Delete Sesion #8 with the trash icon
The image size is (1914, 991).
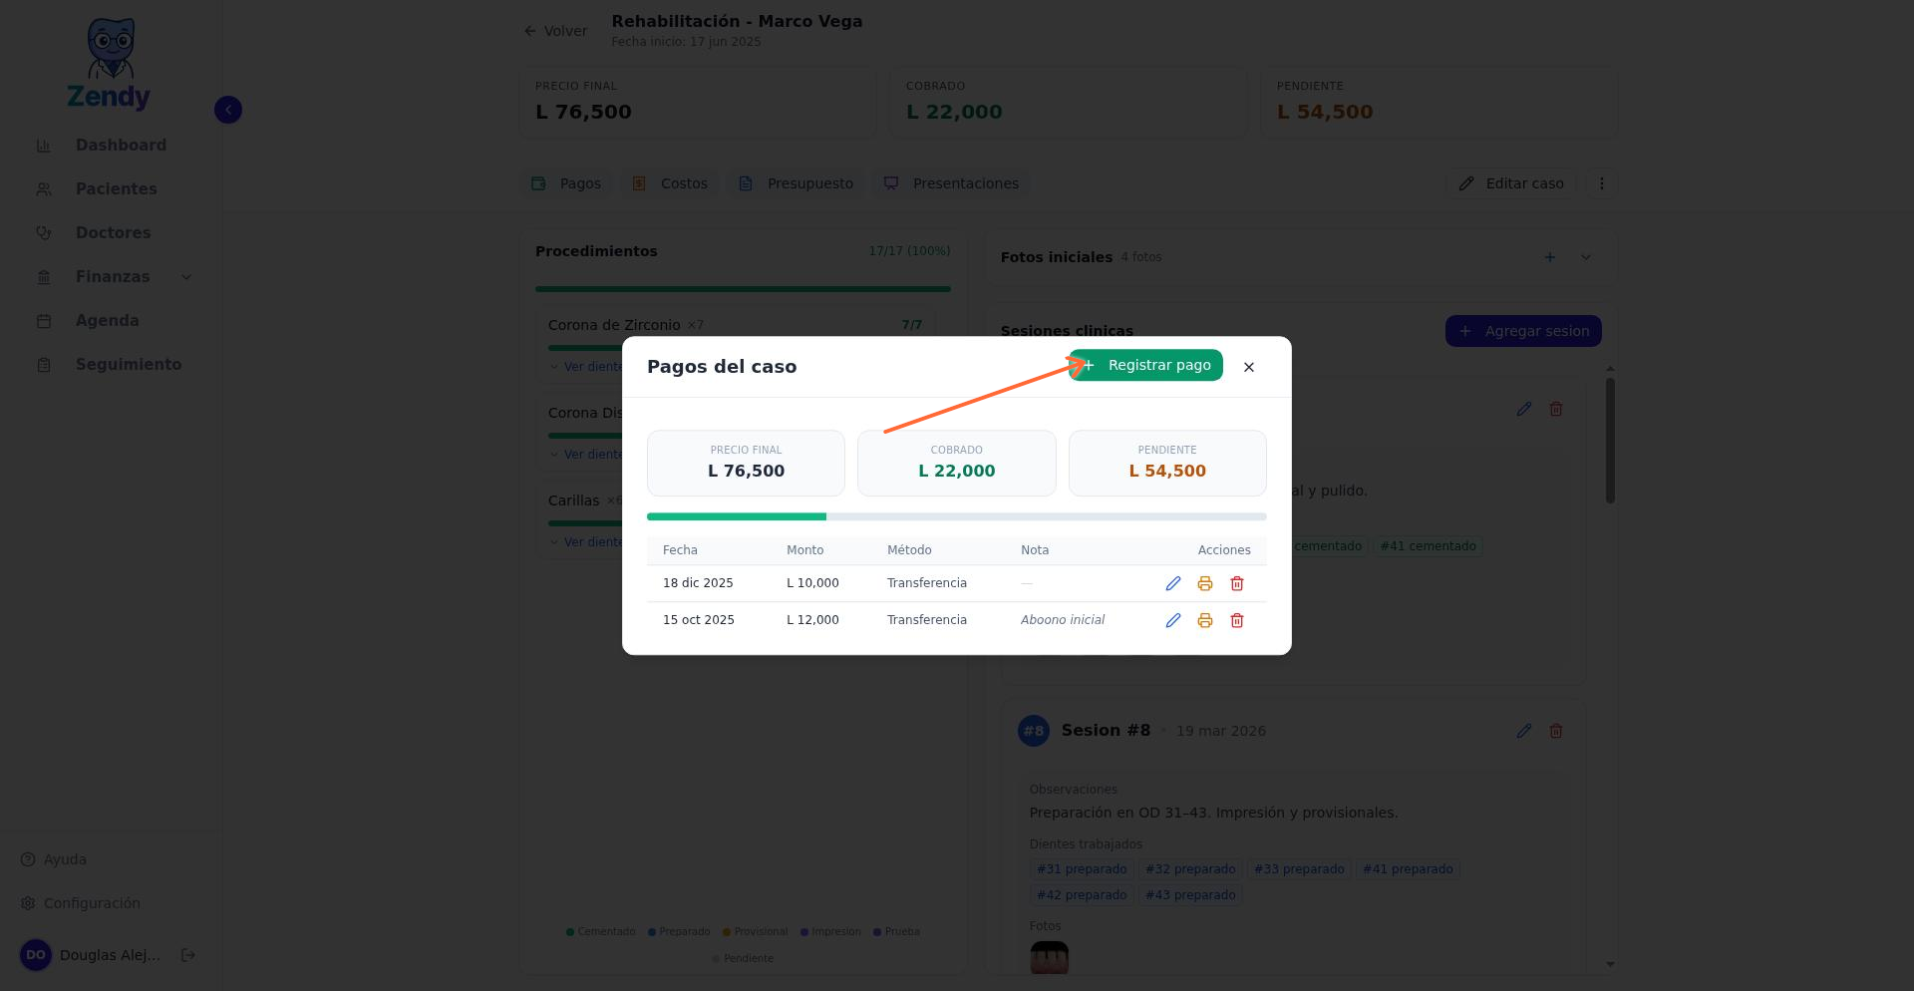[x=1556, y=731]
